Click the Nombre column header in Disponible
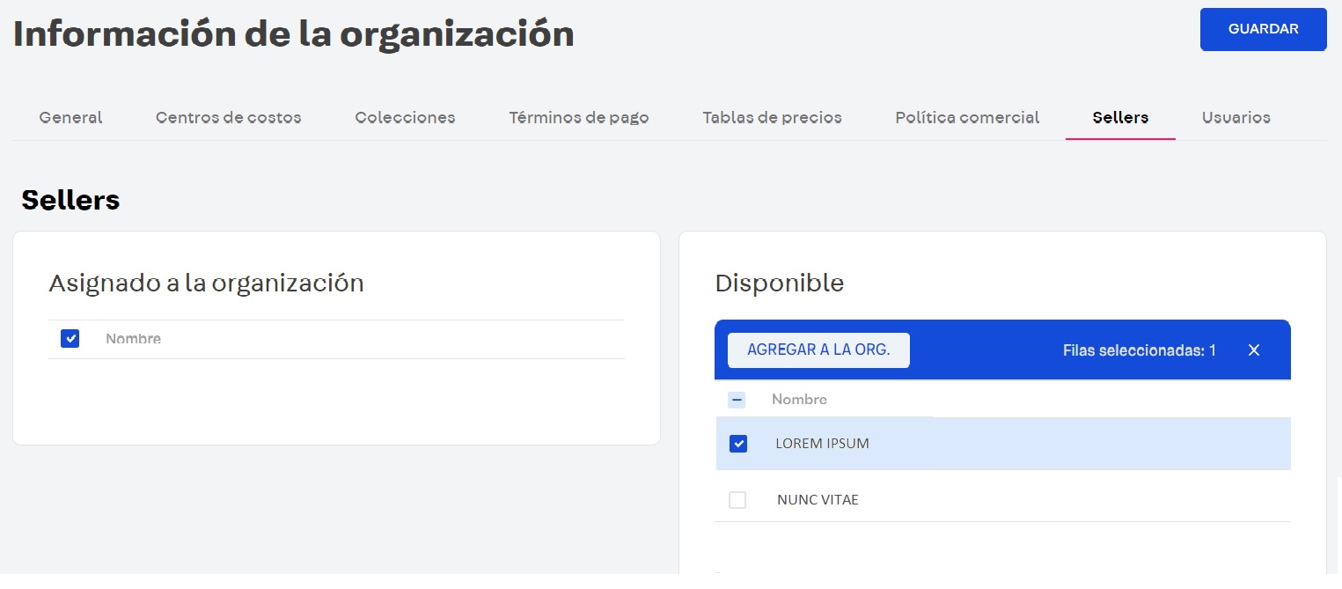This screenshot has width=1342, height=589. coord(800,399)
